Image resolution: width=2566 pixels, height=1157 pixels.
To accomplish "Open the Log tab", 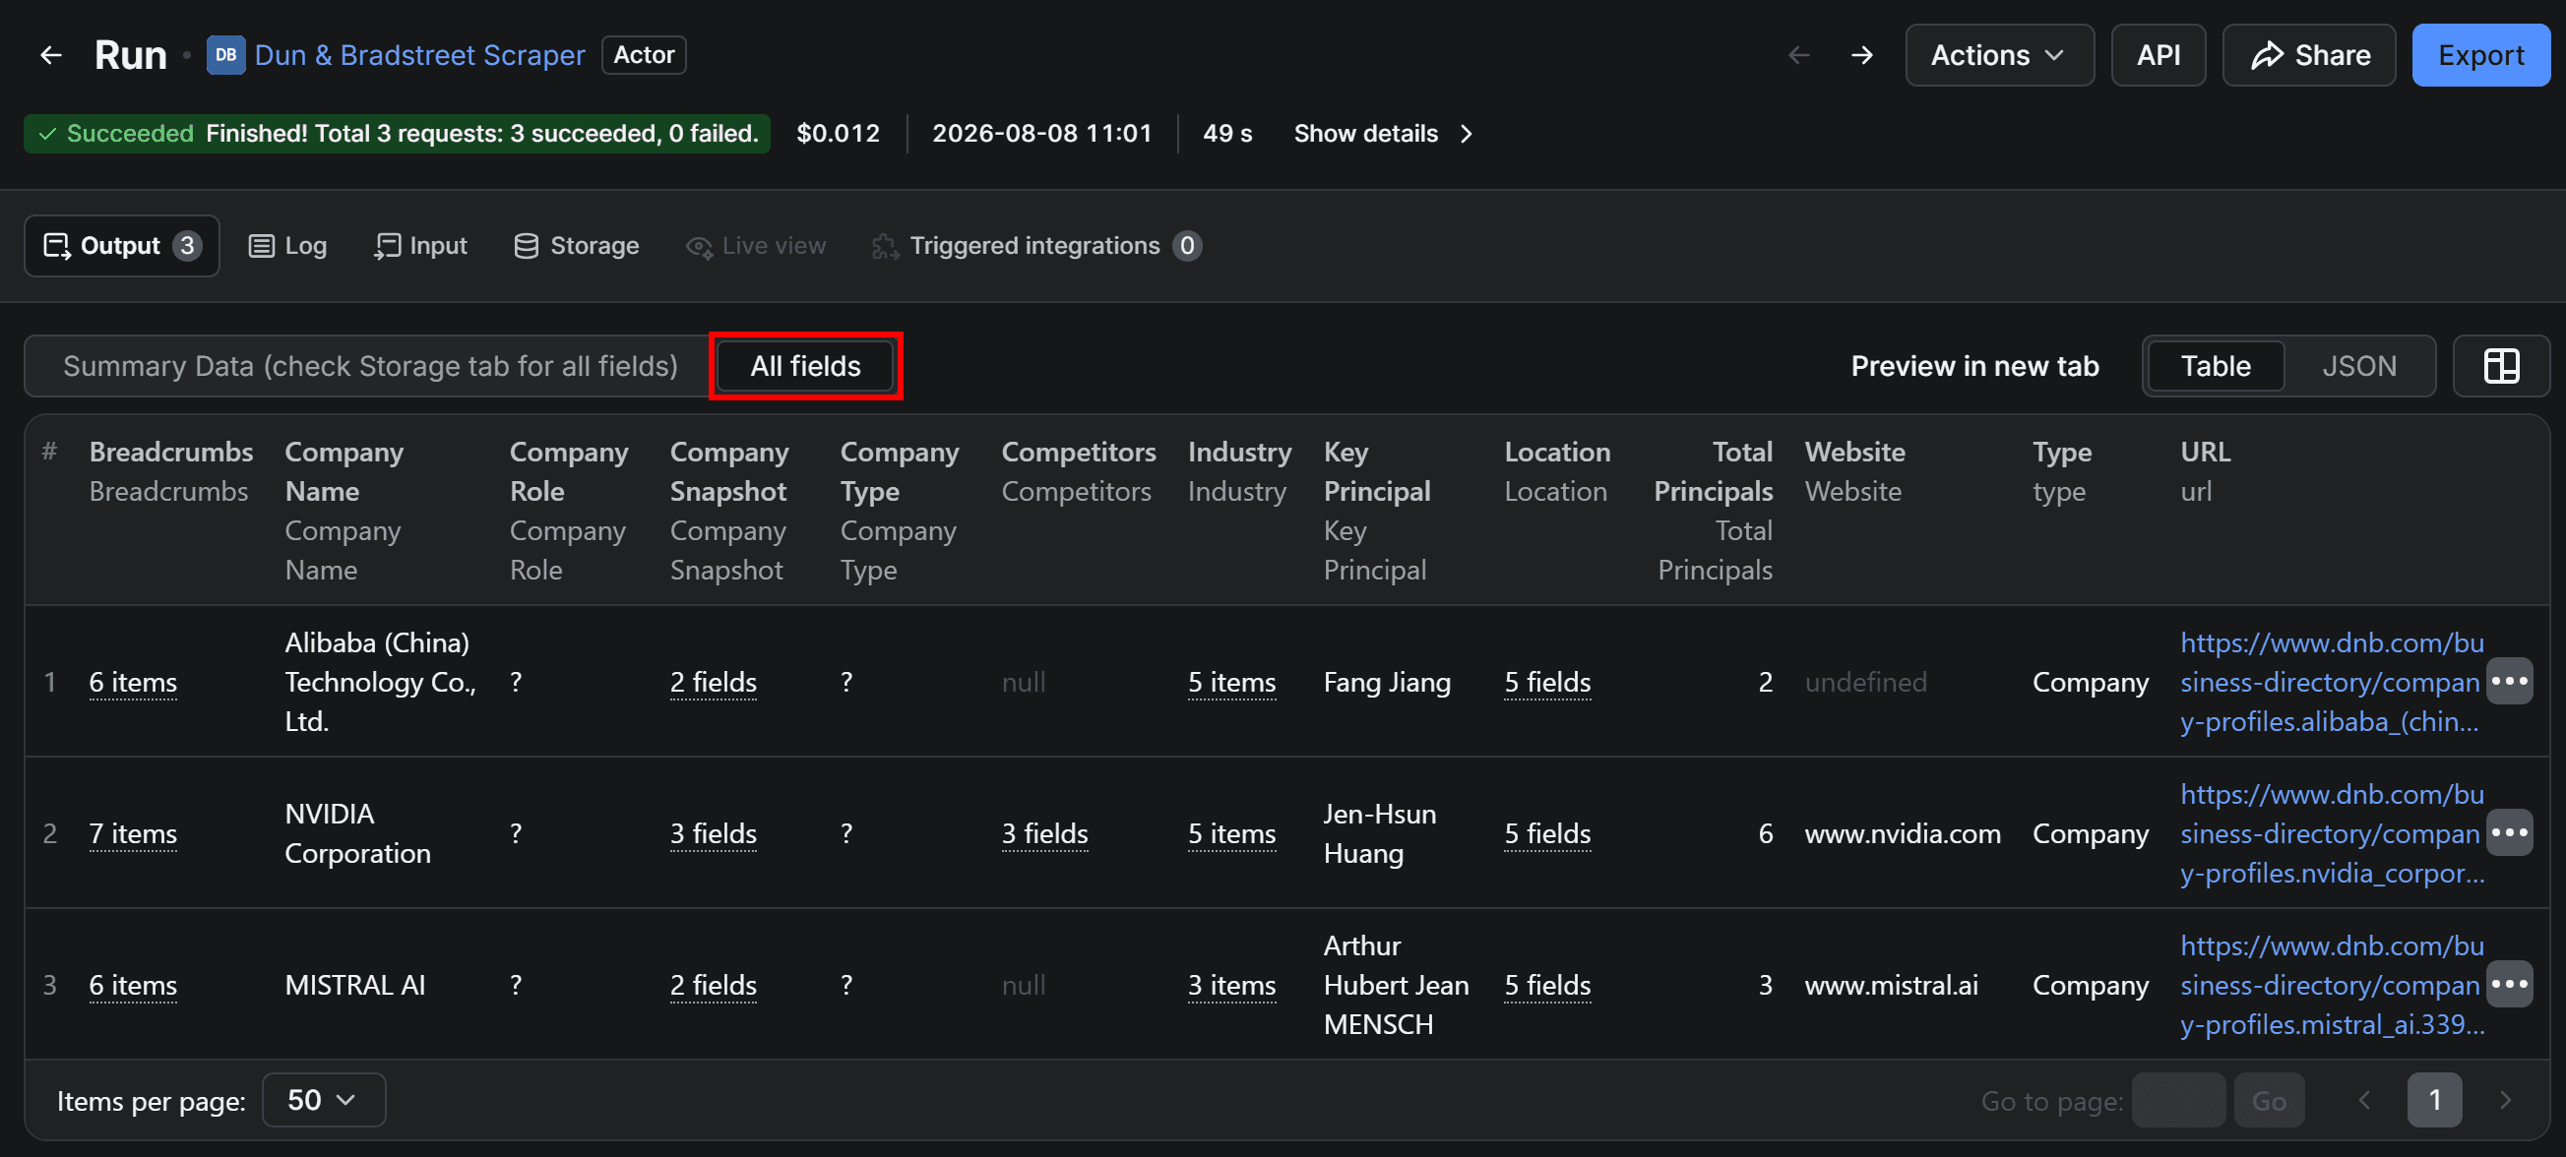I will pyautogui.click(x=287, y=246).
